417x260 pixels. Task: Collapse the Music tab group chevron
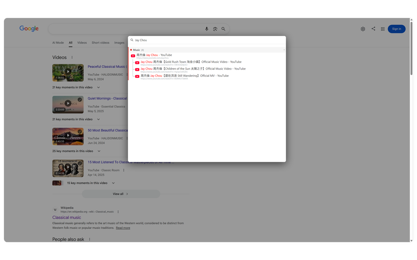[284, 50]
